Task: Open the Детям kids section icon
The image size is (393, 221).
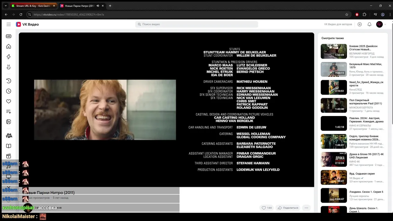Action: click(9, 136)
